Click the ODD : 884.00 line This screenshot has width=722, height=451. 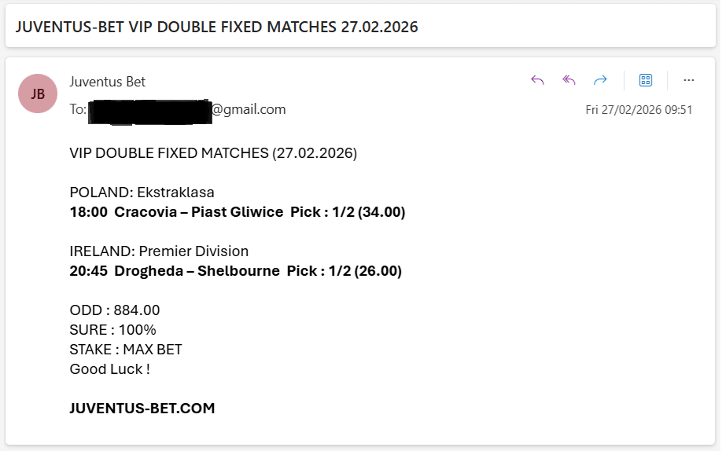(x=115, y=310)
